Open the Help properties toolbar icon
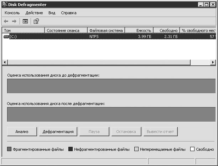The height and width of the screenshot is (166, 218). pos(36,21)
